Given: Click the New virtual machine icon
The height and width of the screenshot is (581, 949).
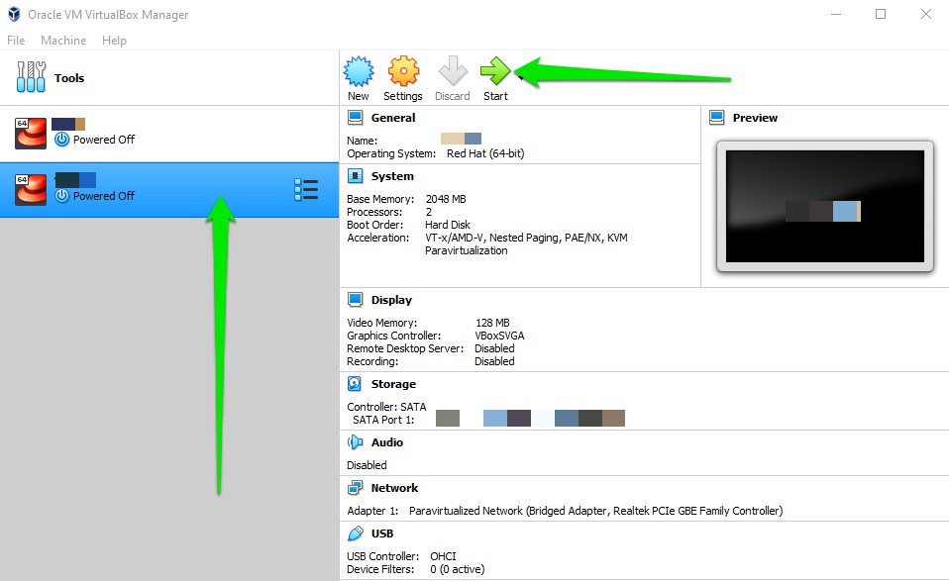Looking at the screenshot, I should tap(358, 72).
